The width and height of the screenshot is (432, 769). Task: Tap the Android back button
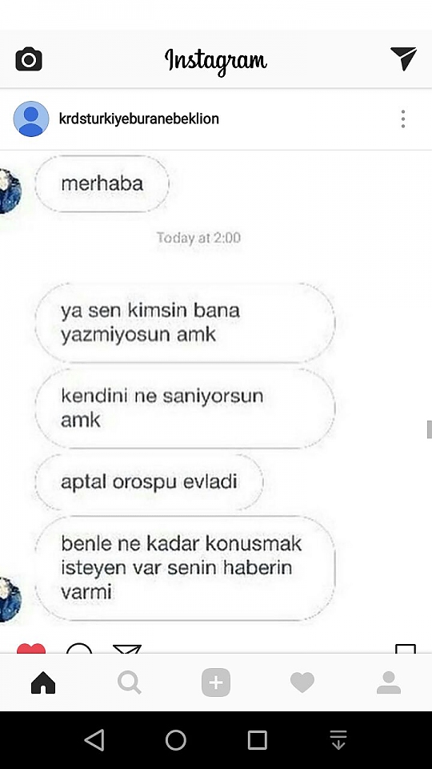pos(94,739)
